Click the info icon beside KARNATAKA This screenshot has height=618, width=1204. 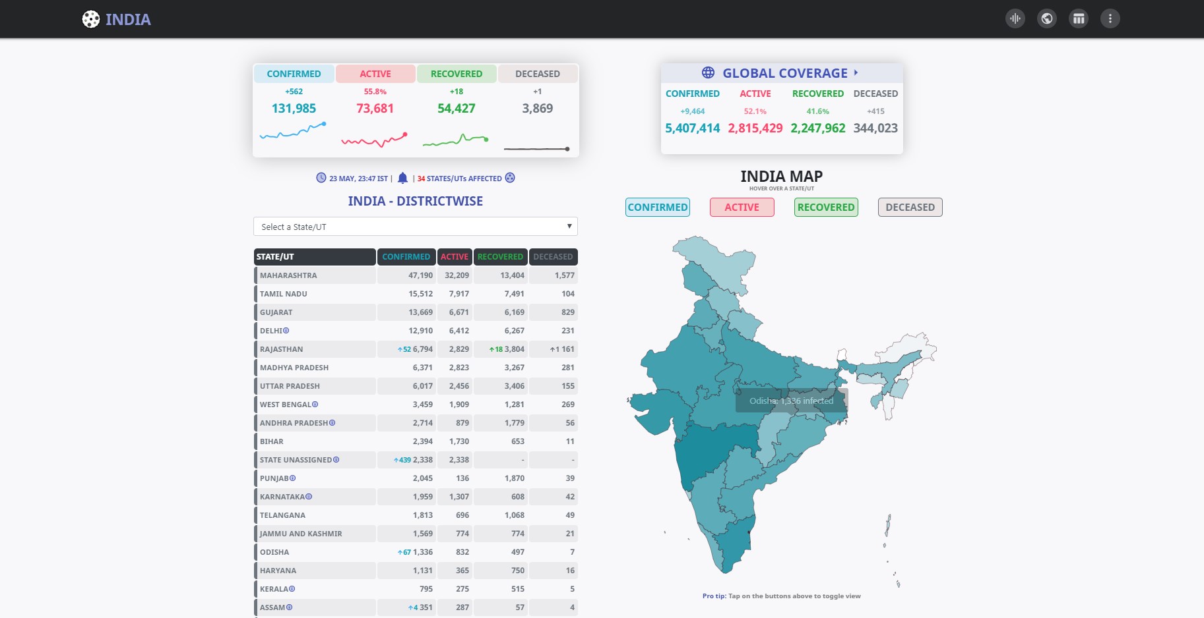(x=309, y=497)
